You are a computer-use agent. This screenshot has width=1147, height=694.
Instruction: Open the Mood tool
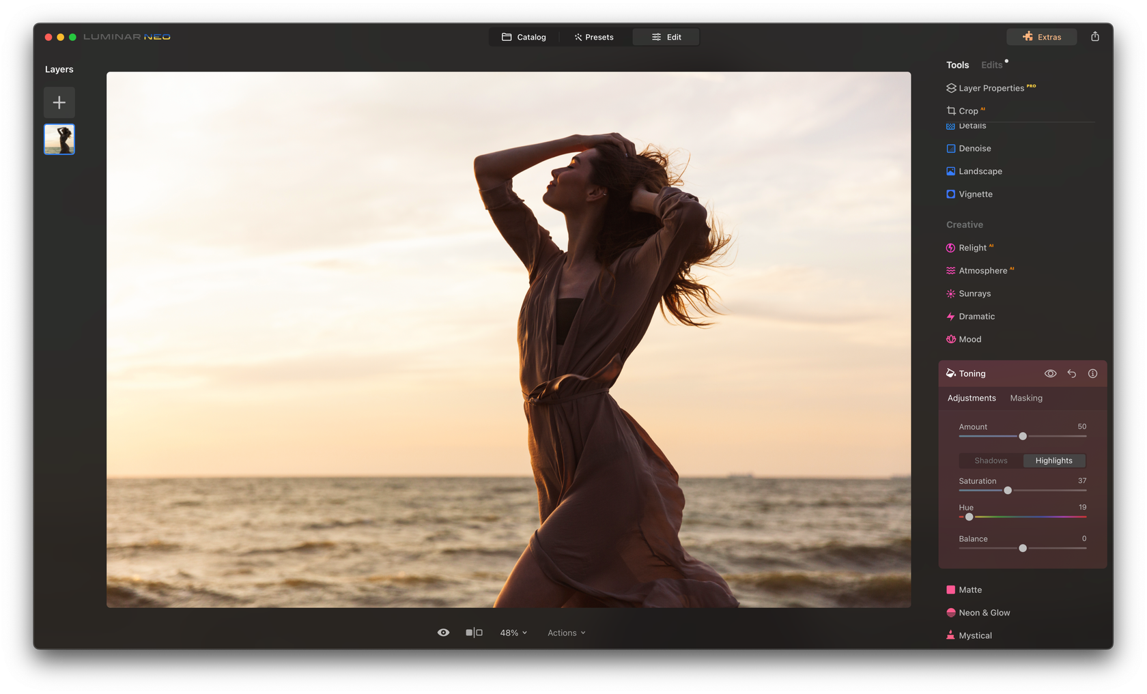point(970,339)
